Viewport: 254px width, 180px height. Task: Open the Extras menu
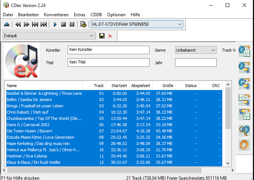pyautogui.click(x=79, y=15)
